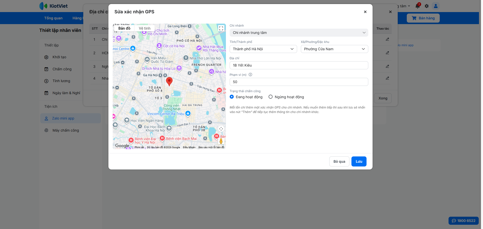
Task: Click the KiotViet logo
Action: [x=54, y=6]
